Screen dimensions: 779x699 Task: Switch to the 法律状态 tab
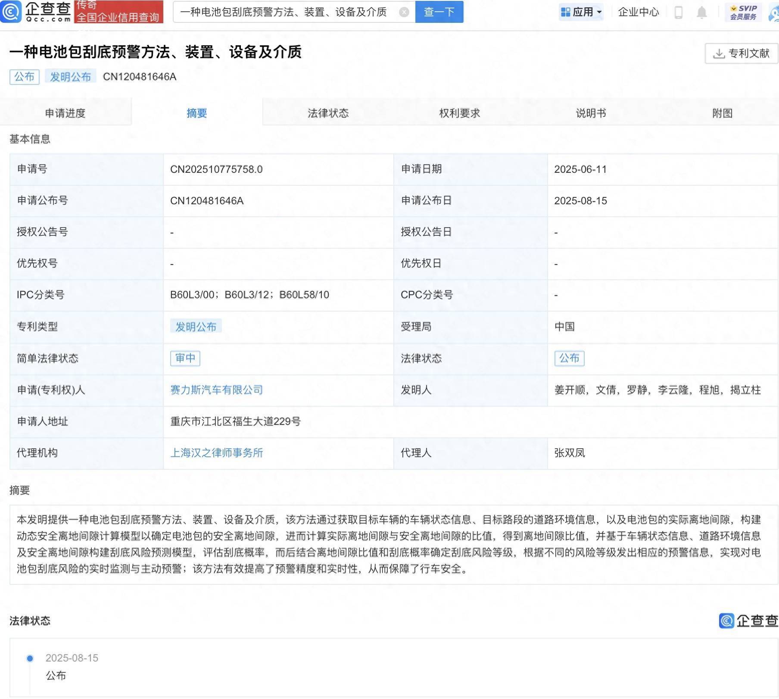327,113
